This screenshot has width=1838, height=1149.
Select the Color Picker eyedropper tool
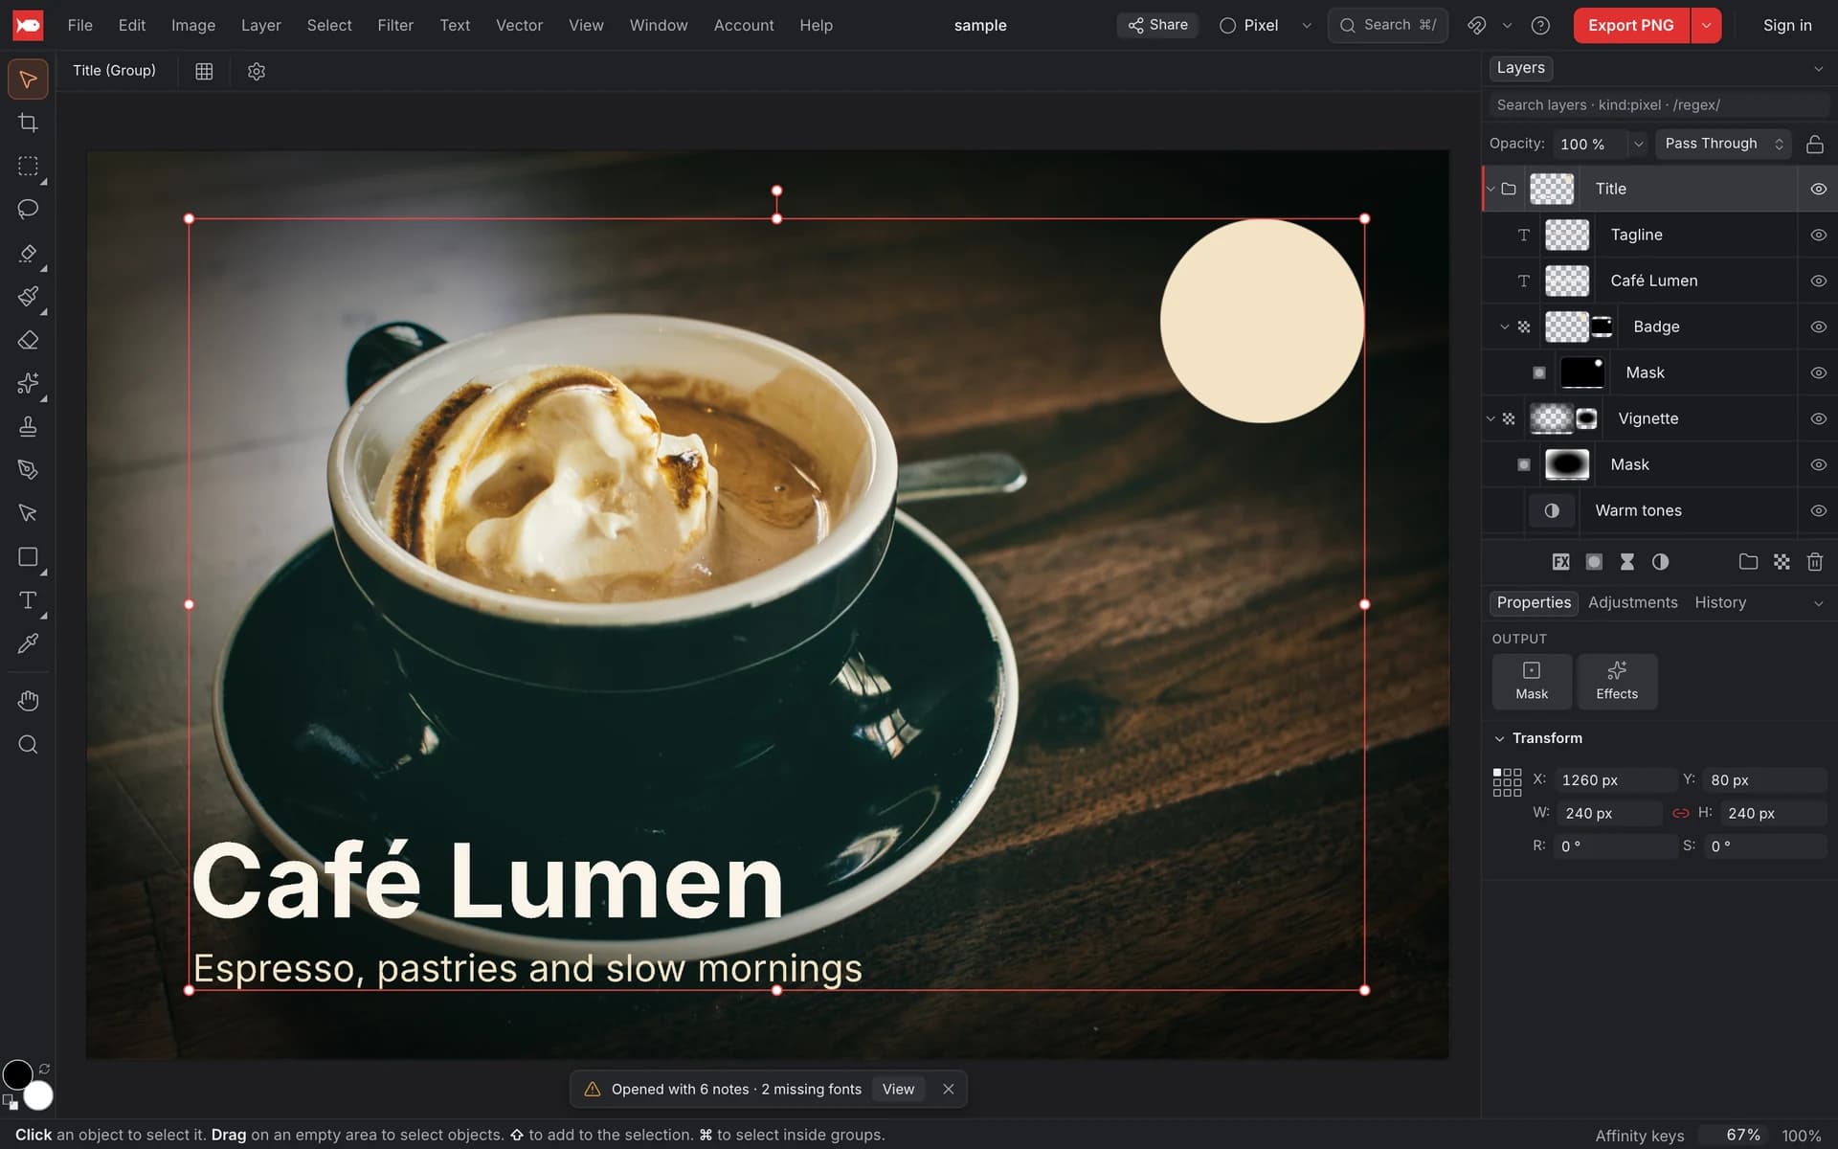point(28,643)
